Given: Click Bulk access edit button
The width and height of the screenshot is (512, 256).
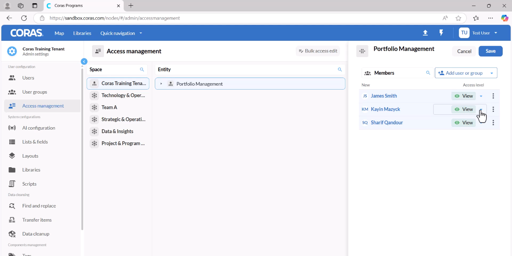Looking at the screenshot, I should [x=318, y=51].
